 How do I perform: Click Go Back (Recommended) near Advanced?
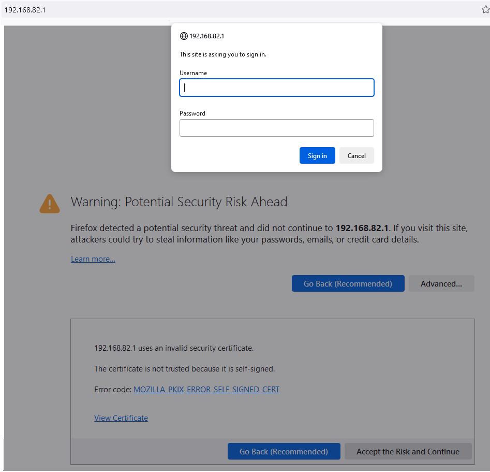(x=348, y=283)
